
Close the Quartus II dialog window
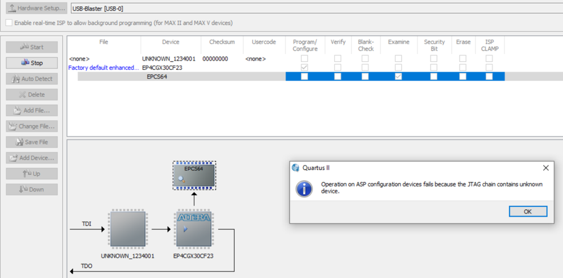(x=546, y=168)
